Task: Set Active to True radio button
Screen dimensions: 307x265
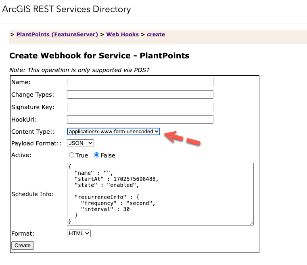Action: coord(72,155)
